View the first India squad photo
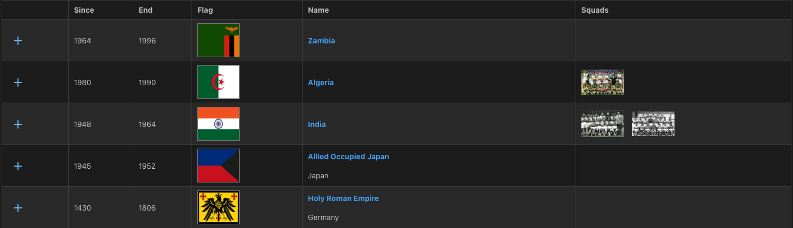Image resolution: width=793 pixels, height=228 pixels. 603,124
